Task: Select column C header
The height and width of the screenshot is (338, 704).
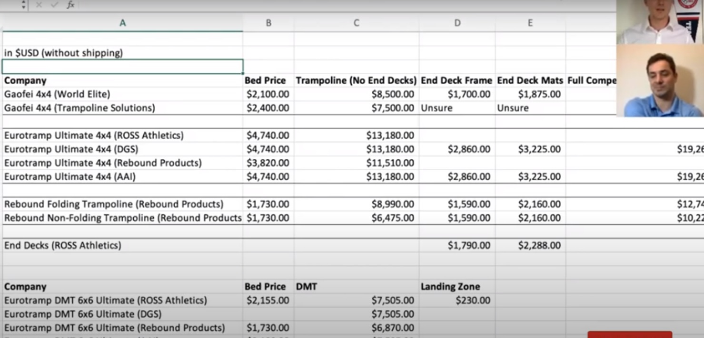Action: 356,23
